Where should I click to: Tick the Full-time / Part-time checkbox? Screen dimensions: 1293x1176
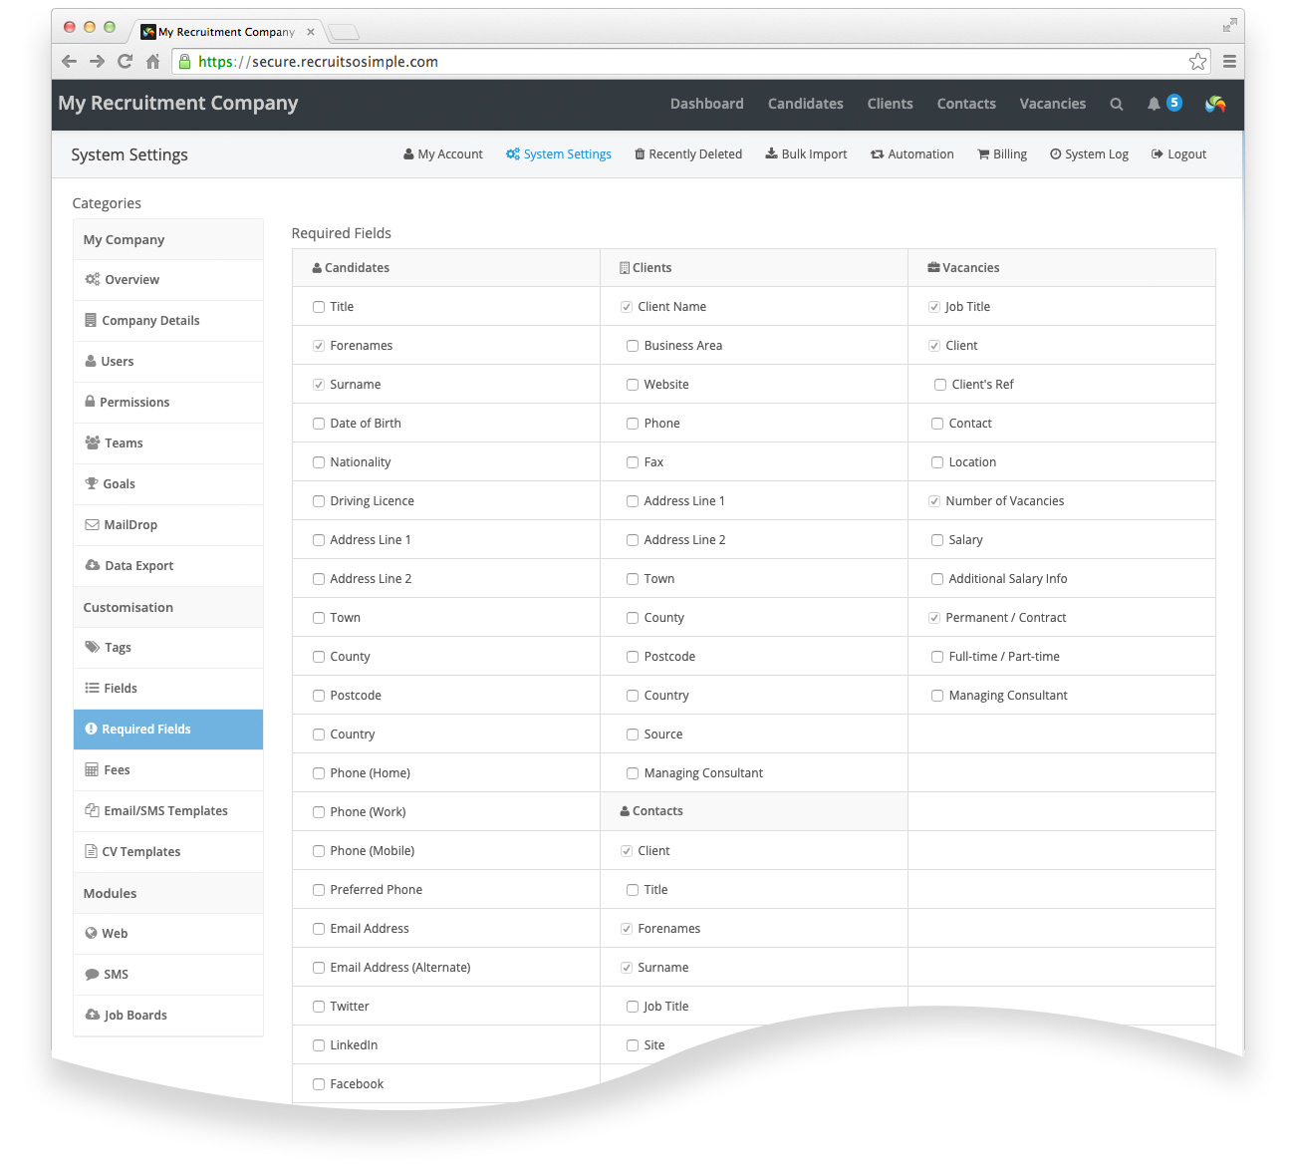(x=937, y=657)
